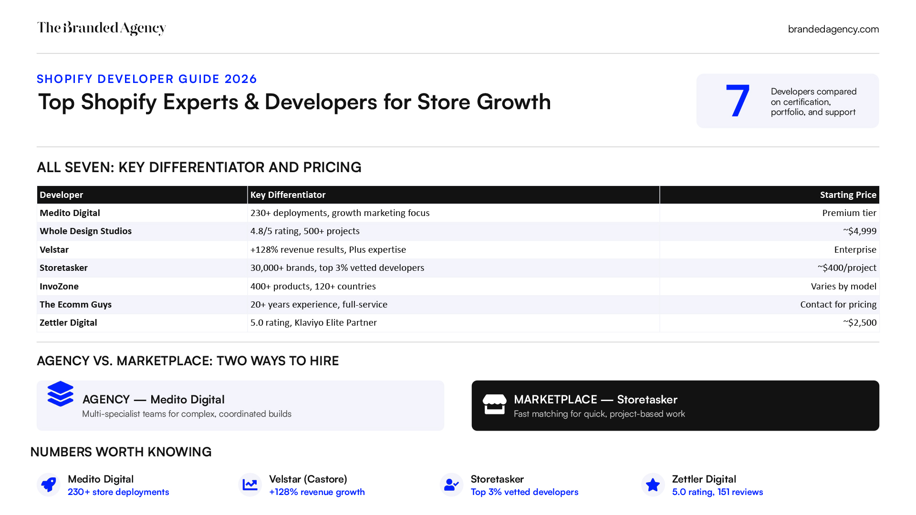Click 'Multi-specialist teams for complex, coordinated builds'
This screenshot has height=515, width=916.
[187, 414]
